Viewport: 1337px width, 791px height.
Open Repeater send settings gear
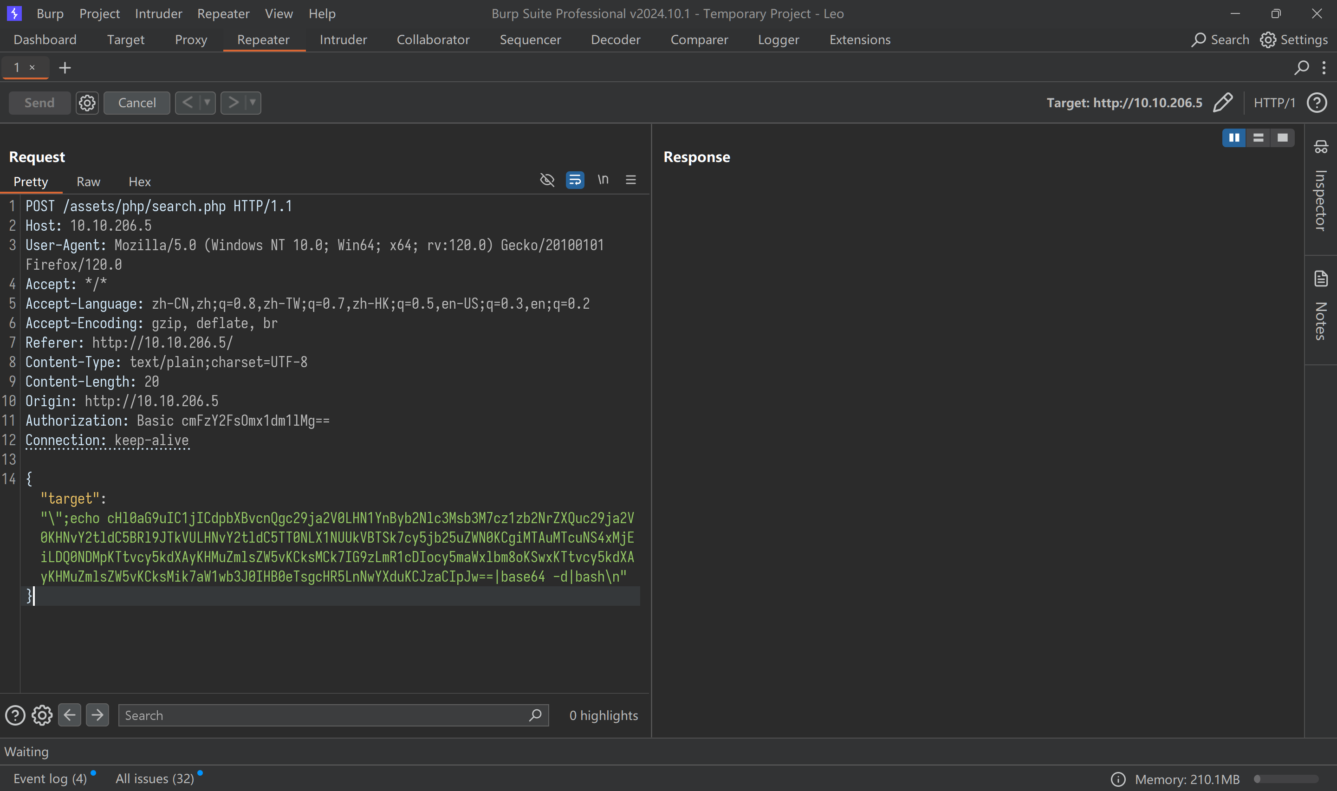click(x=87, y=102)
